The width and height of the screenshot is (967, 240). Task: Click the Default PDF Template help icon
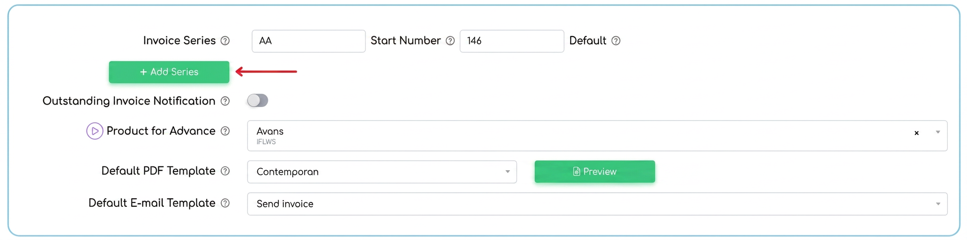point(225,171)
